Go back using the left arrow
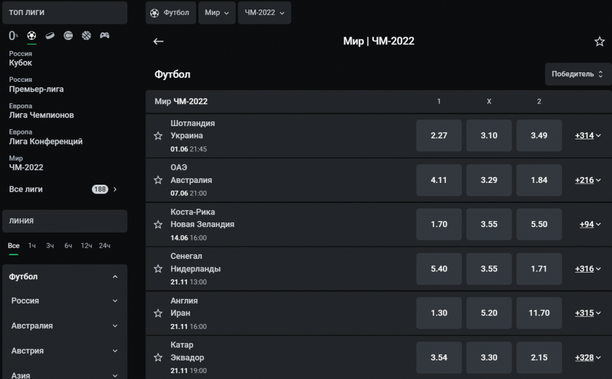The height and width of the screenshot is (379, 612). click(158, 41)
